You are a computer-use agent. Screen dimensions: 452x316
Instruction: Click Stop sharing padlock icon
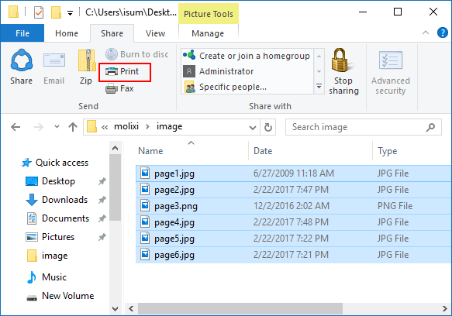pyautogui.click(x=342, y=60)
